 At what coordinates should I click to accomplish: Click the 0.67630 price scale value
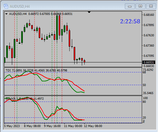[x=149, y=35]
